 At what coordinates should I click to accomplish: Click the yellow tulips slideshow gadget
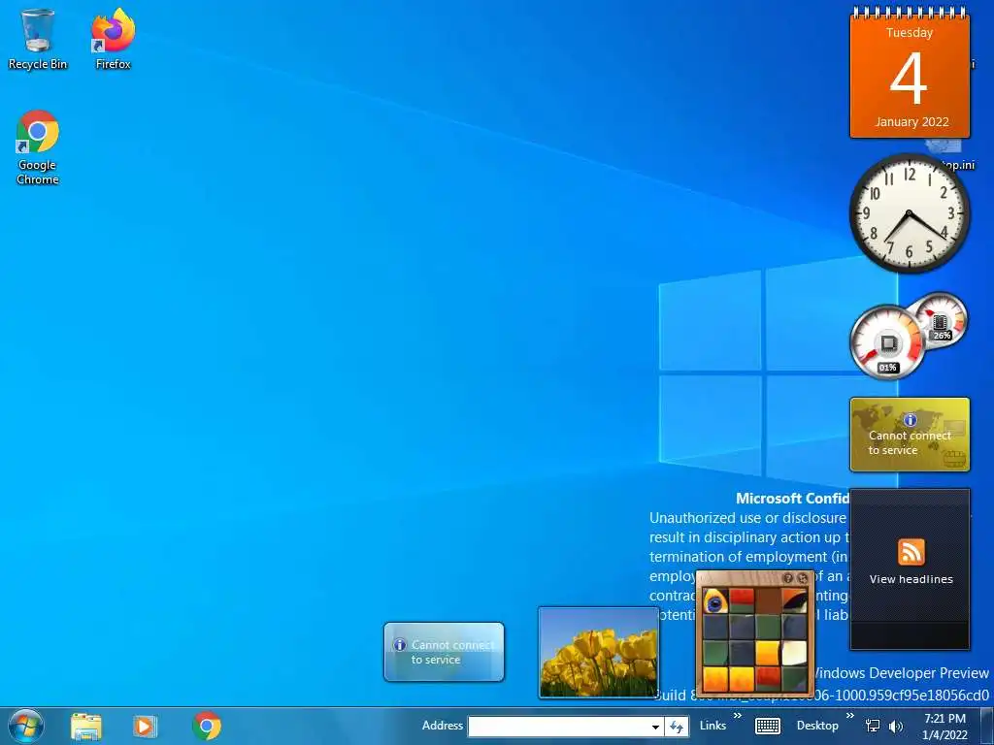click(x=598, y=653)
